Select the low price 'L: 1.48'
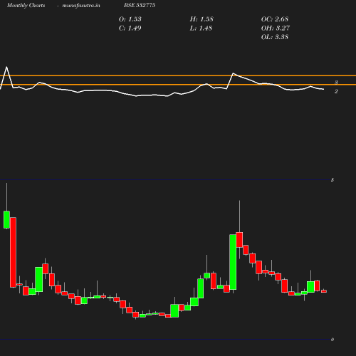Screen dimensions: 356x356 (201, 28)
